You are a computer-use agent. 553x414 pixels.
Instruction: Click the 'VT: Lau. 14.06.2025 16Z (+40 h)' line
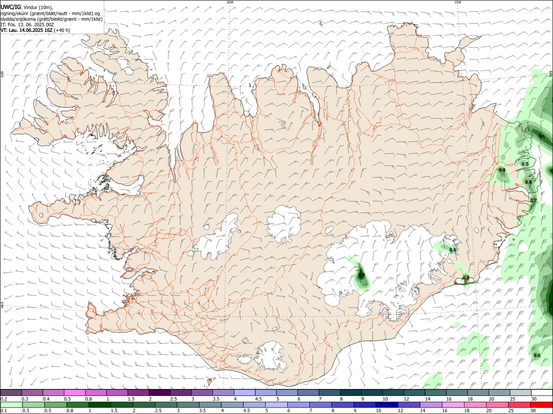coord(35,30)
